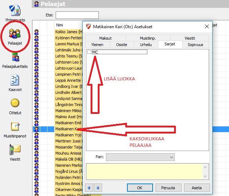Switch to the Osoite tab
The width and height of the screenshot is (229, 196).
tap(122, 45)
